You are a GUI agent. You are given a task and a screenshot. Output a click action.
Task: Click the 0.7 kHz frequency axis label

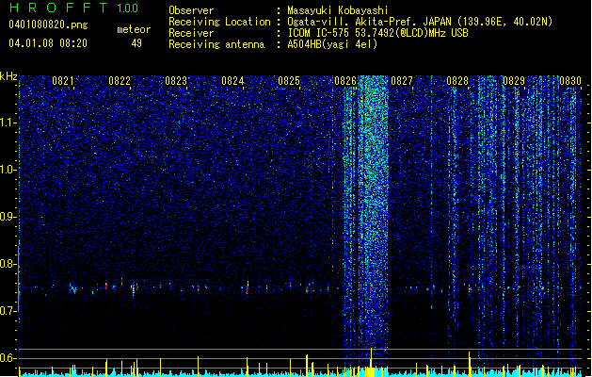tap(8, 311)
